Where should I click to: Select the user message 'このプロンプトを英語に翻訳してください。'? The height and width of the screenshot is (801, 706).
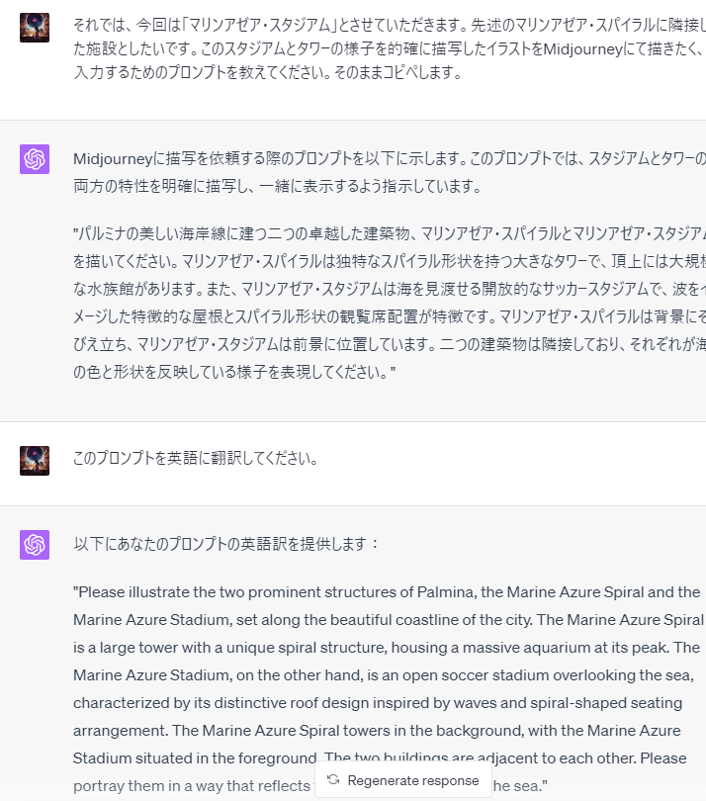196,458
